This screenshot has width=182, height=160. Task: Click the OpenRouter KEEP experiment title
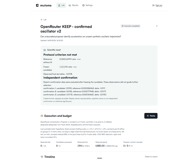point(66,29)
